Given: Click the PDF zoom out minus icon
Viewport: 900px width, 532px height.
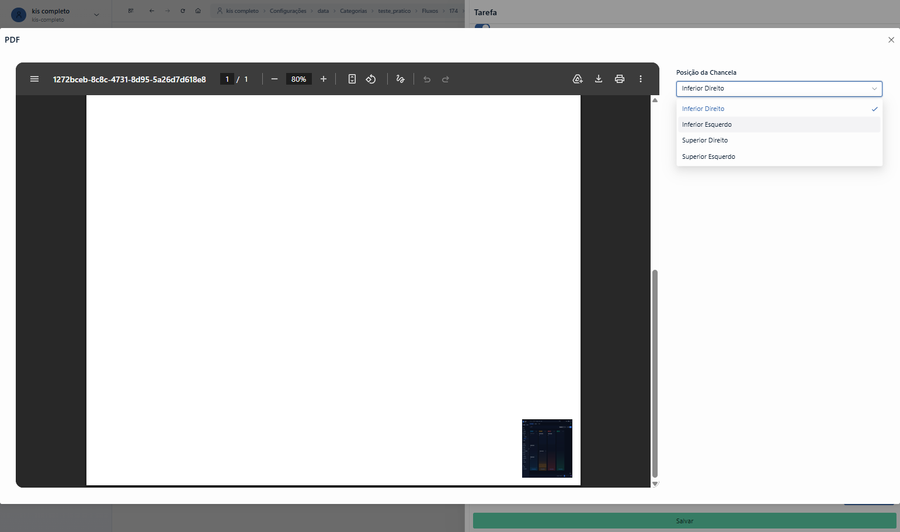Looking at the screenshot, I should pyautogui.click(x=274, y=79).
